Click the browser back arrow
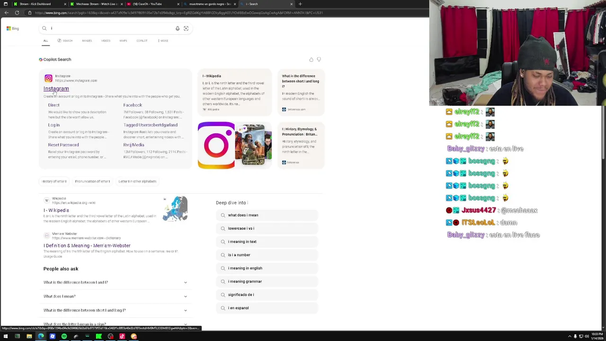 pos(6,13)
